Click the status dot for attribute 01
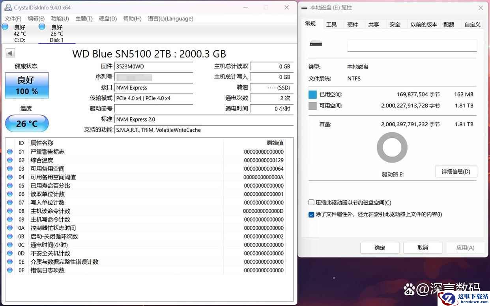This screenshot has width=490, height=306. point(10,152)
